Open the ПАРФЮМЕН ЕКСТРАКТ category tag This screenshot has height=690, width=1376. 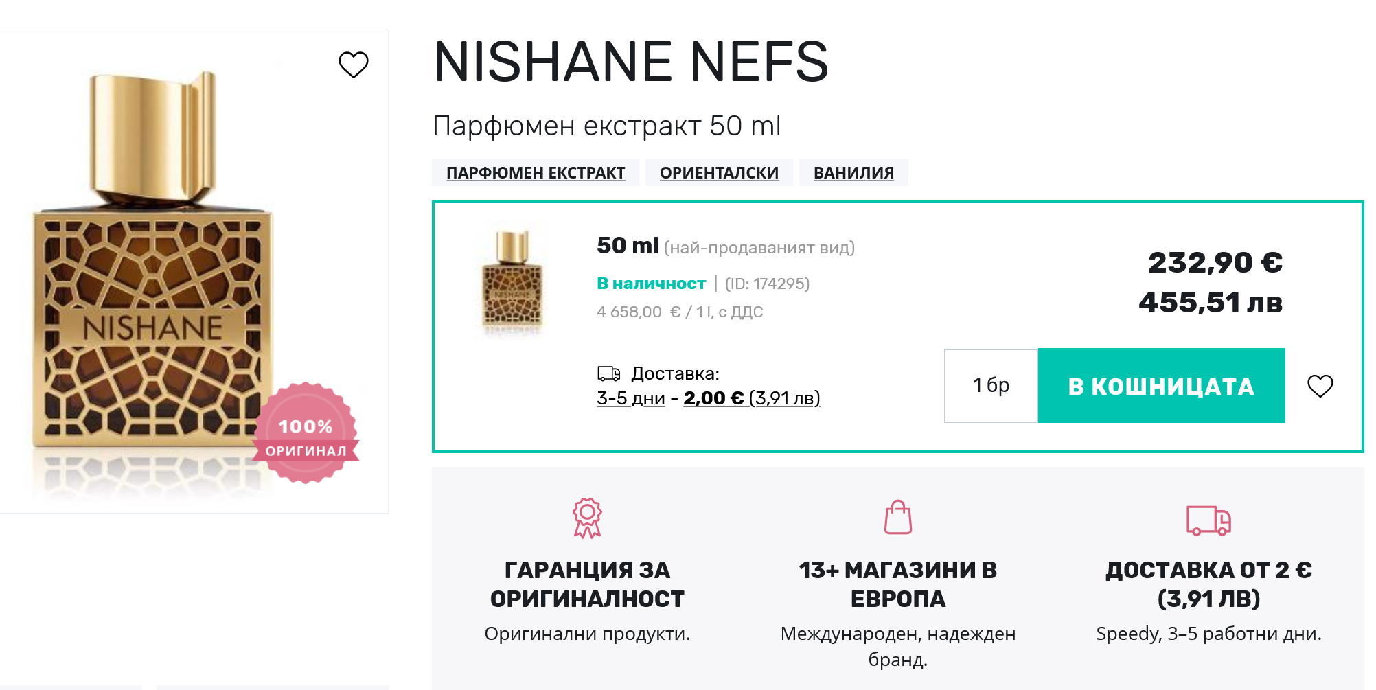[536, 173]
